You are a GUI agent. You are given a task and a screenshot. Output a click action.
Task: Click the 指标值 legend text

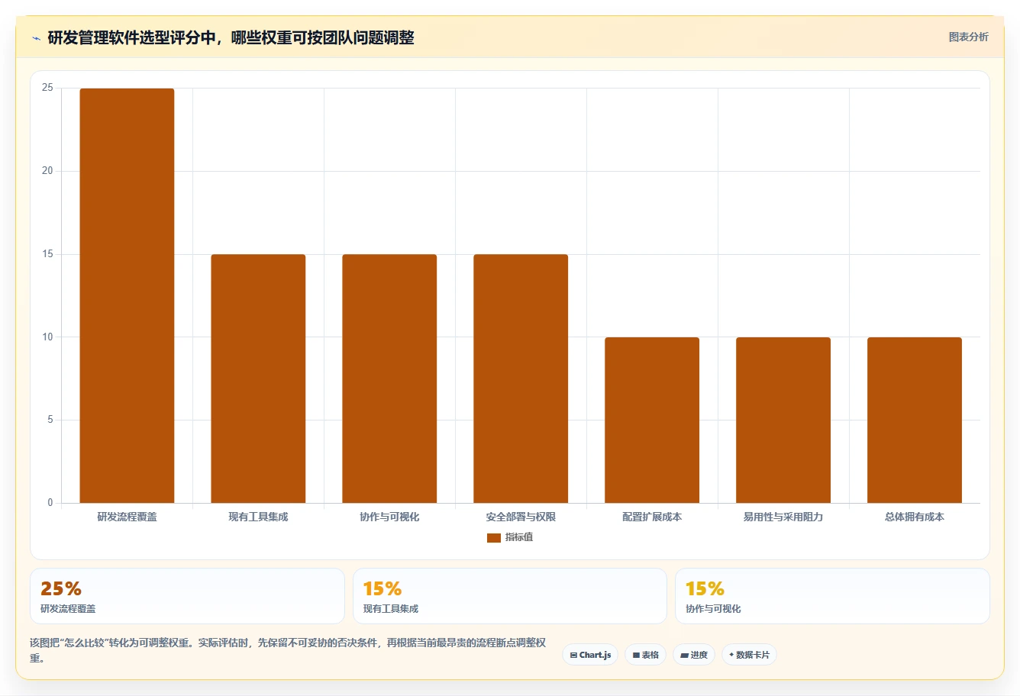tap(519, 537)
